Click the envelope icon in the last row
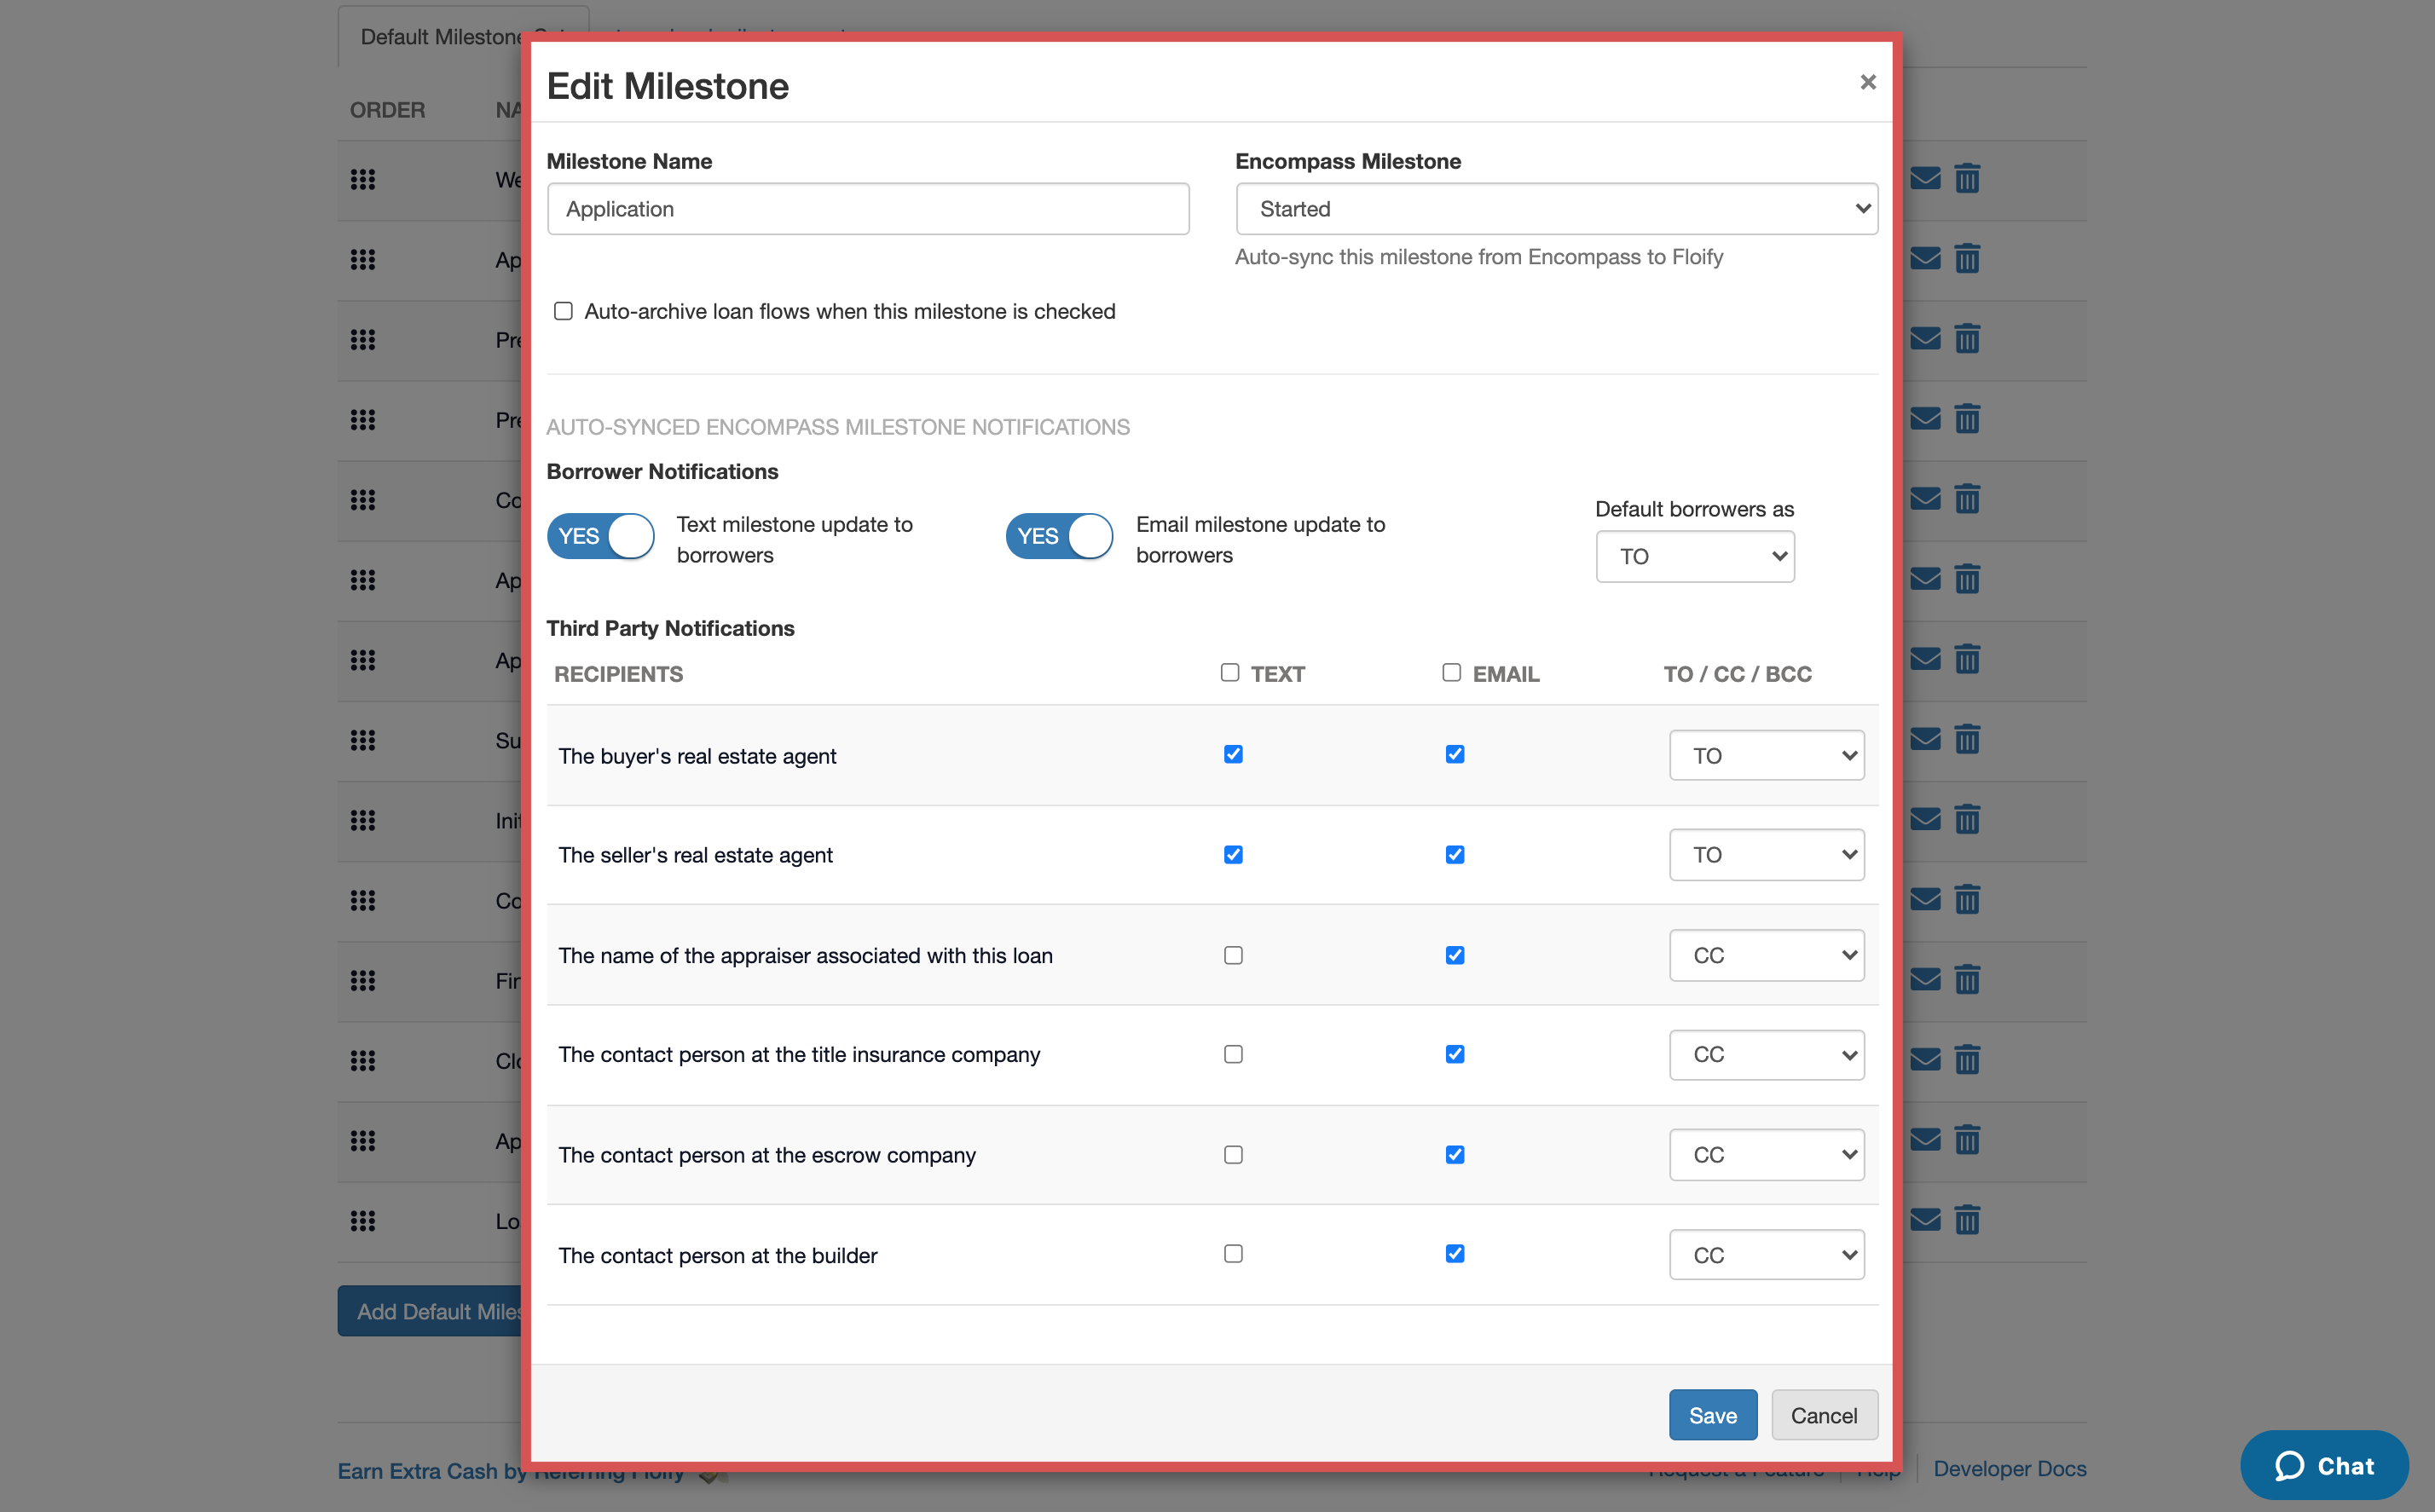Viewport: 2435px width, 1512px height. [x=1925, y=1220]
